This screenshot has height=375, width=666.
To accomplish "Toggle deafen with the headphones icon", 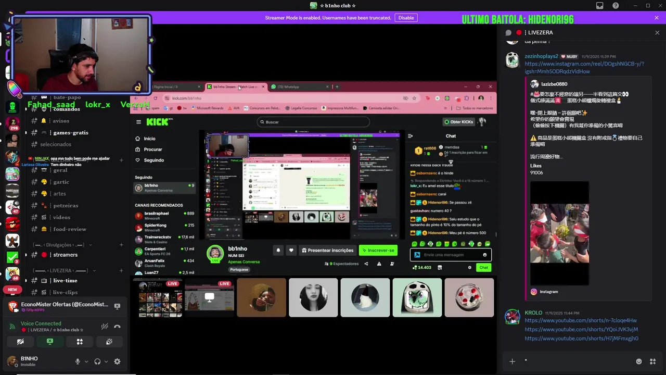I will click(x=97, y=361).
